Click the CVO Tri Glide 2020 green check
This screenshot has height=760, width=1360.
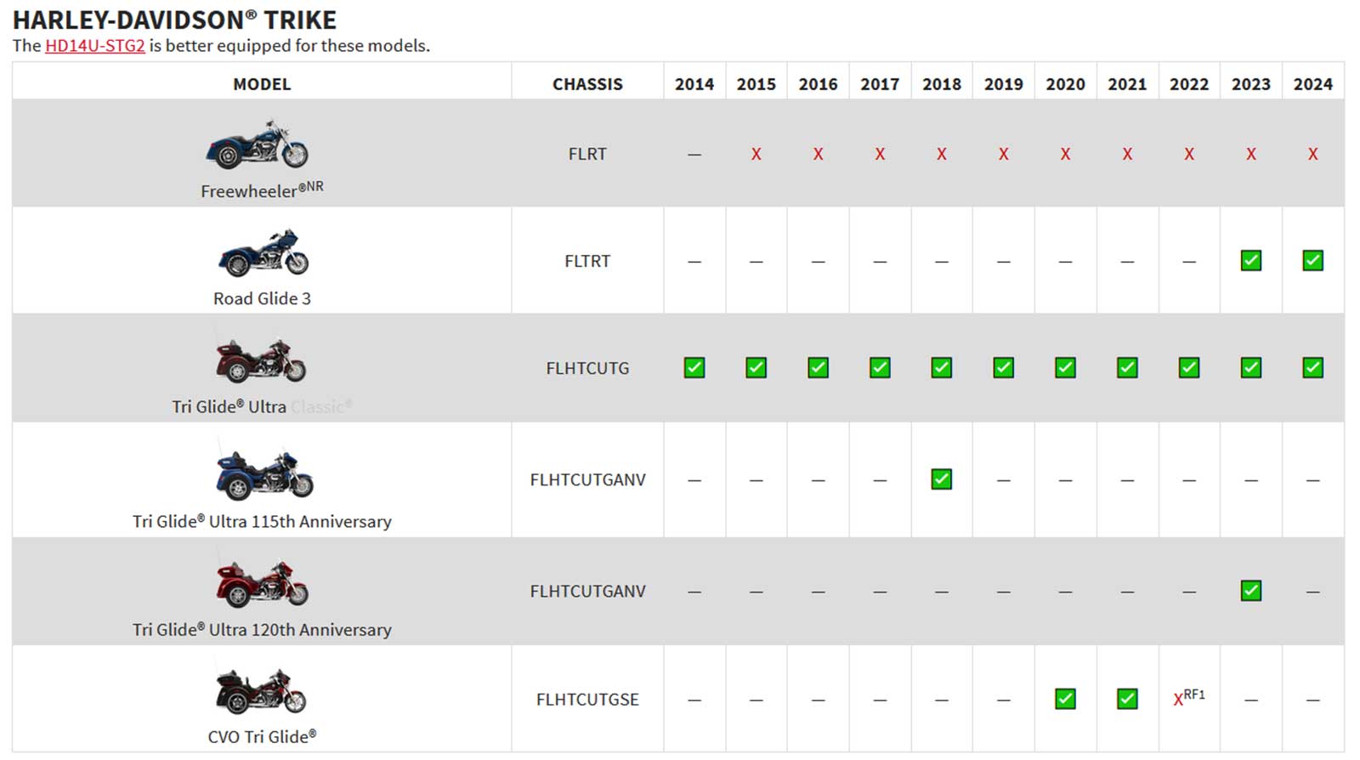tap(1065, 699)
